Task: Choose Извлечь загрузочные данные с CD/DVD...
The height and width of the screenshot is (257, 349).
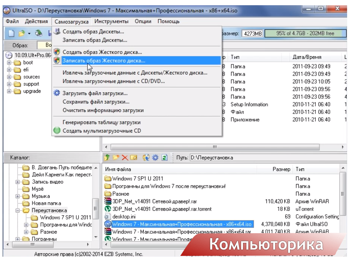Action: (137, 81)
